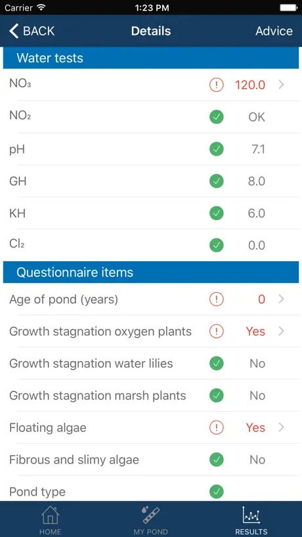Tap the green check icon for pH
302x537 pixels.
pos(217,149)
